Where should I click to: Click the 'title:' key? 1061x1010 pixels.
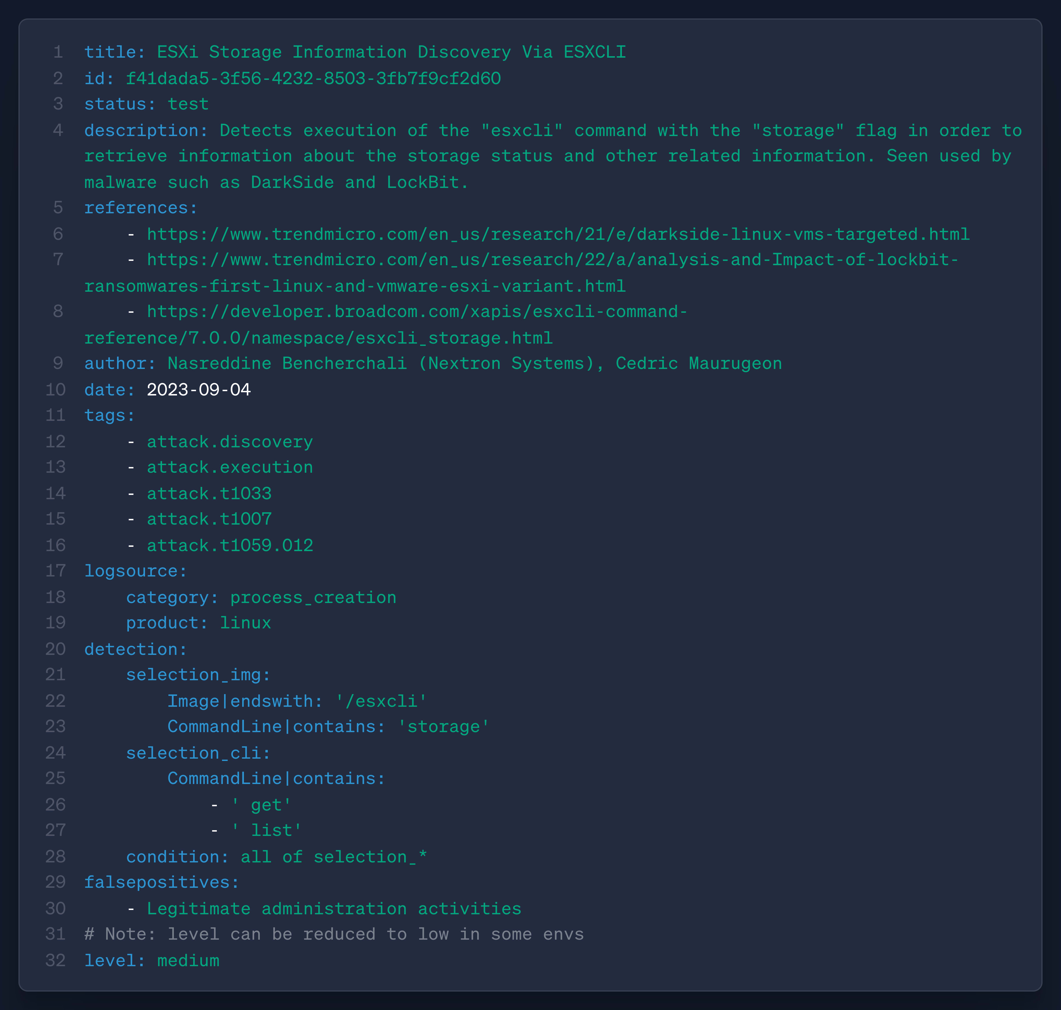click(x=115, y=52)
